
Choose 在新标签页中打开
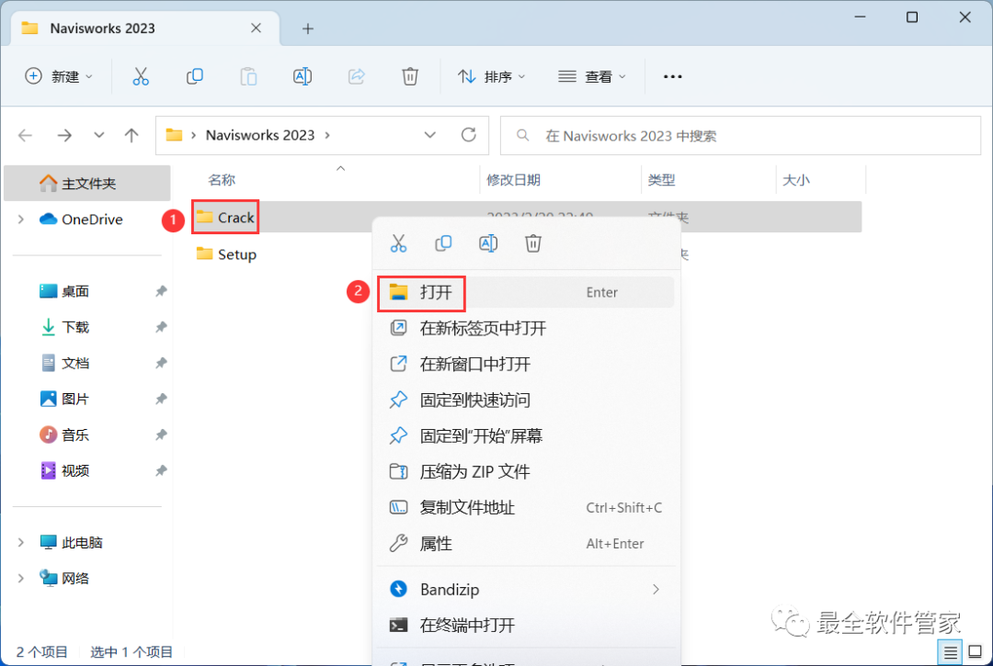(526, 328)
